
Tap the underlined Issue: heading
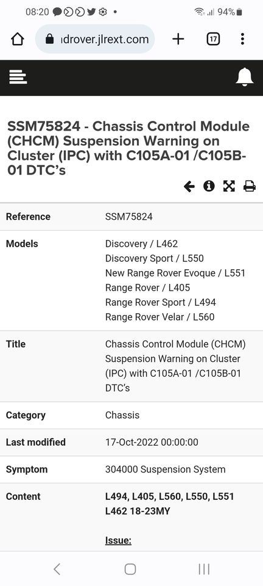coord(119,540)
